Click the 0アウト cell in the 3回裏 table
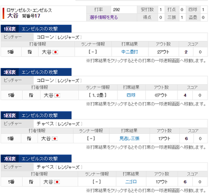This screenshot has height=195, width=213. click(x=161, y=95)
